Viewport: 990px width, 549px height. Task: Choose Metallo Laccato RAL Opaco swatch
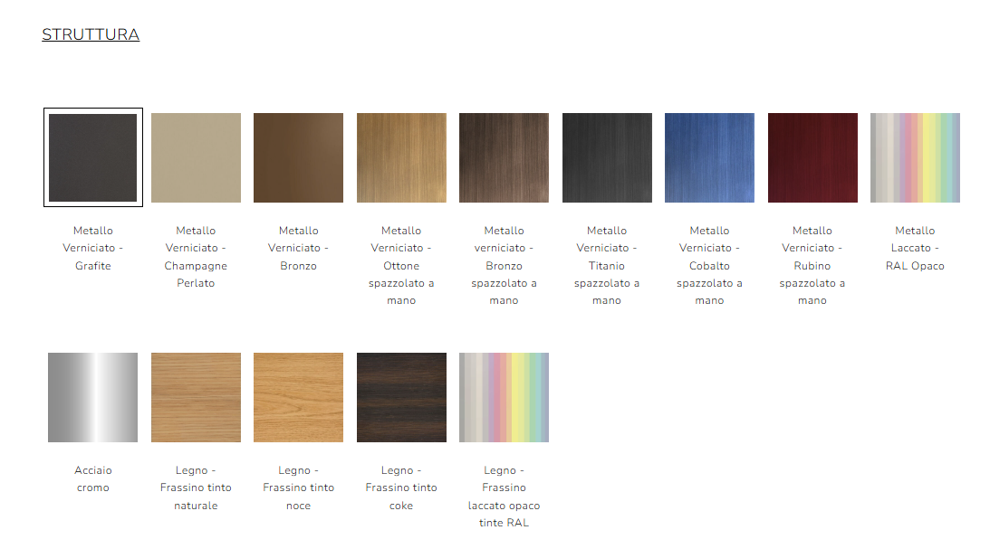[915, 157]
